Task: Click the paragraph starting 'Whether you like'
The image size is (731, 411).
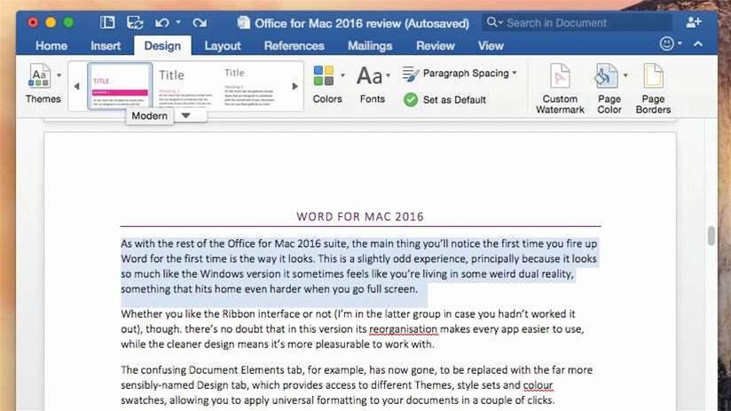Action: coord(352,330)
